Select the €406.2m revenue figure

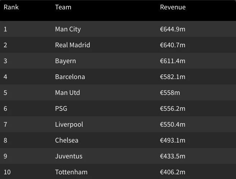click(x=173, y=172)
